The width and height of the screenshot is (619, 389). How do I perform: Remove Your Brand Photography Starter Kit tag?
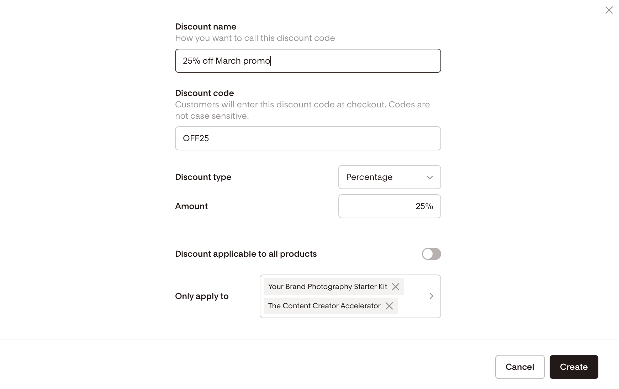pos(395,287)
